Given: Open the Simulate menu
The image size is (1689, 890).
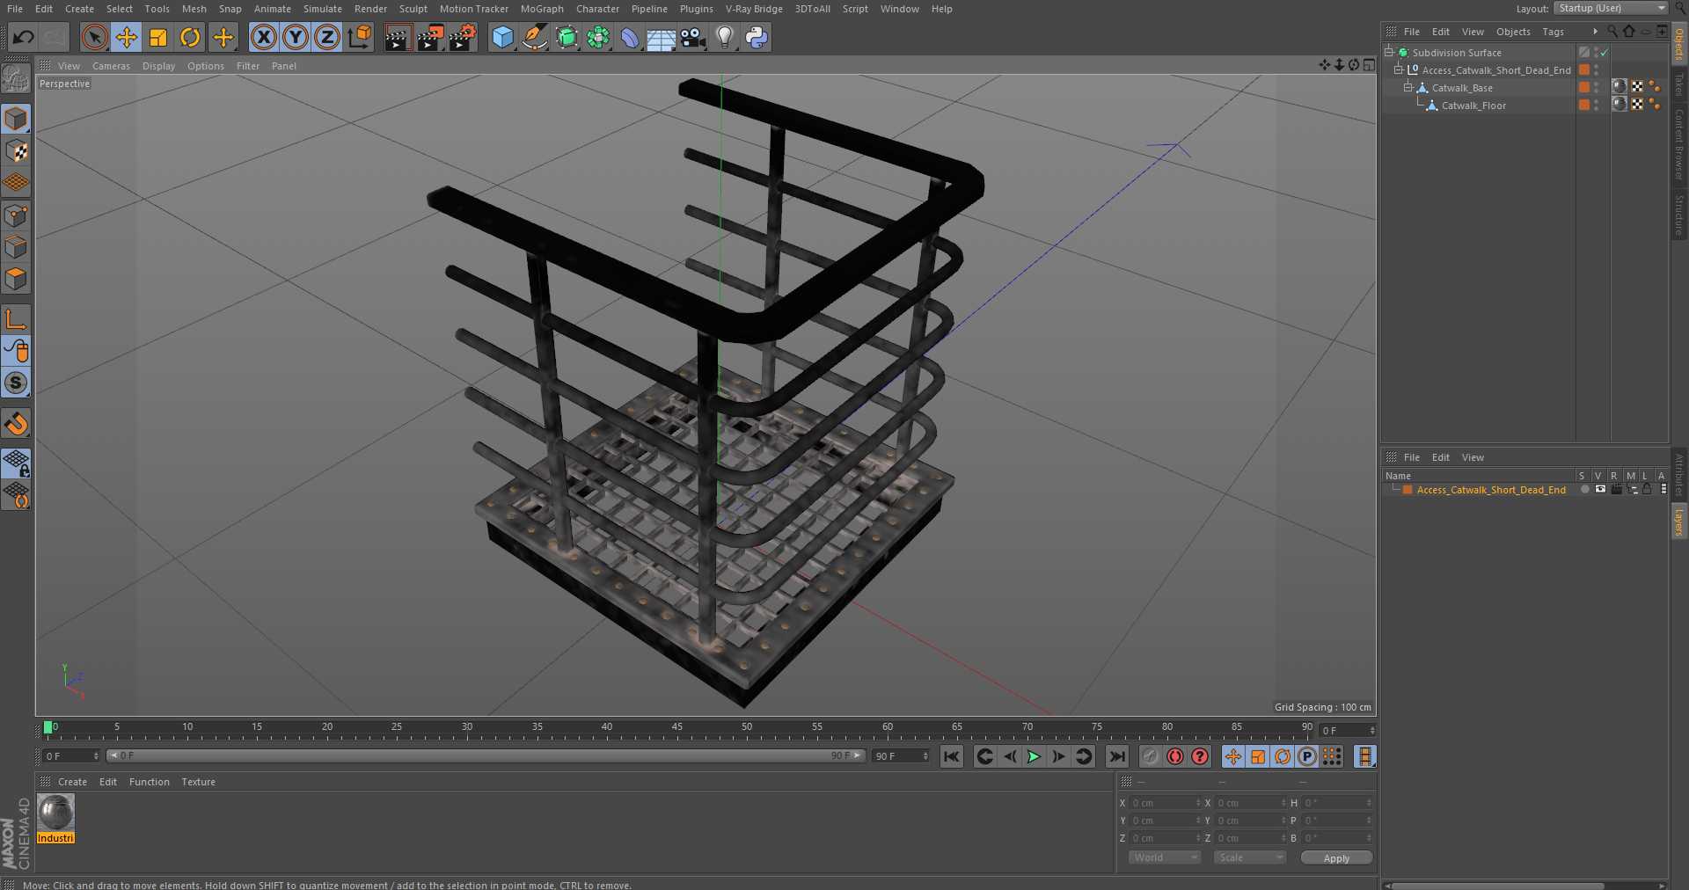Looking at the screenshot, I should coord(323,9).
